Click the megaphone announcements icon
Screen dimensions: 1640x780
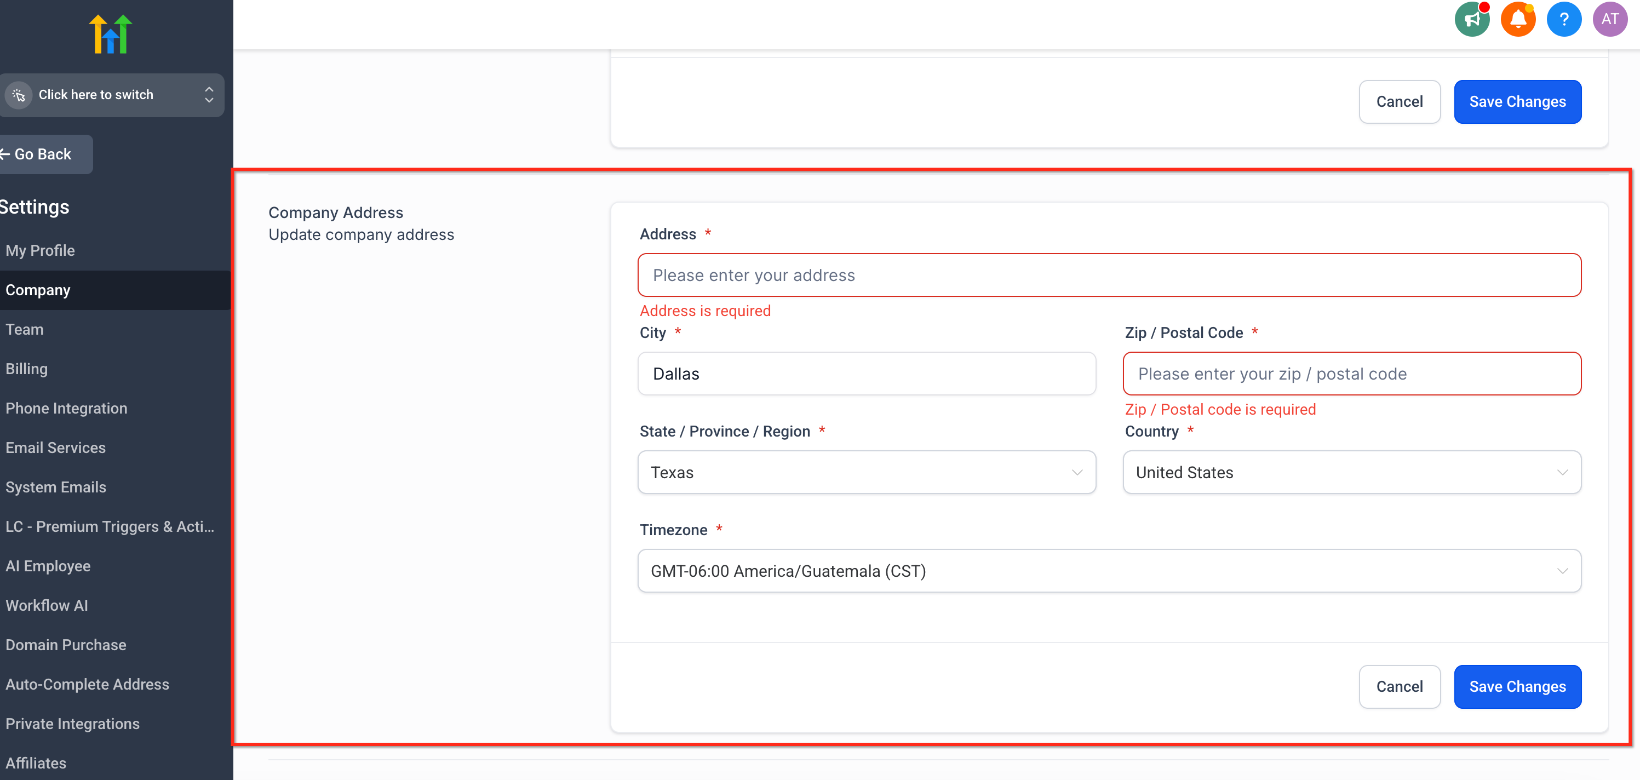(x=1472, y=19)
